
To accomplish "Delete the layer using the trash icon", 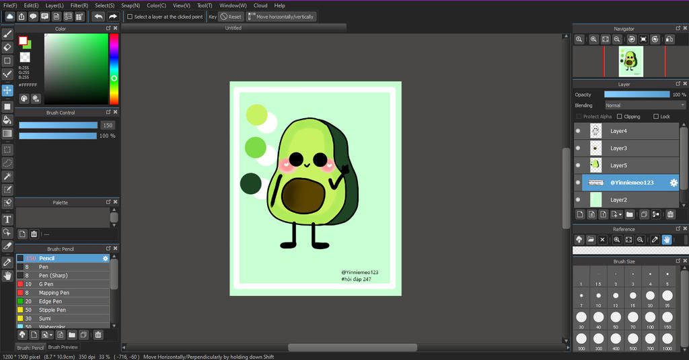I will tap(670, 214).
